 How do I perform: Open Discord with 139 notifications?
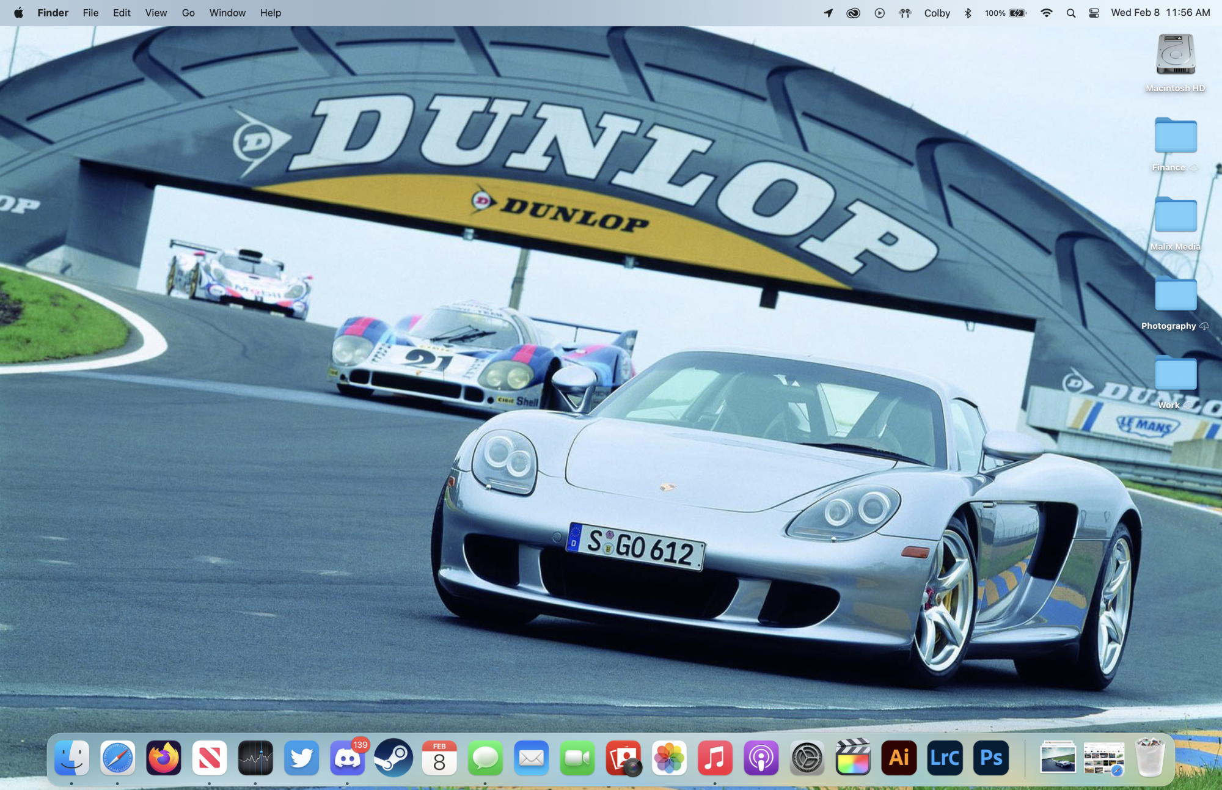pos(348,758)
